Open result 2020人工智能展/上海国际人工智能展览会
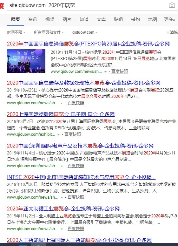The width and height of the screenshot is (178, 246). pos(79,240)
